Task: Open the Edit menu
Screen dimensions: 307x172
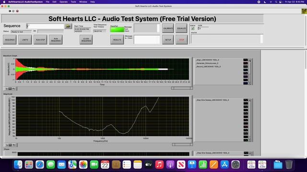Action: (x=54, y=2)
